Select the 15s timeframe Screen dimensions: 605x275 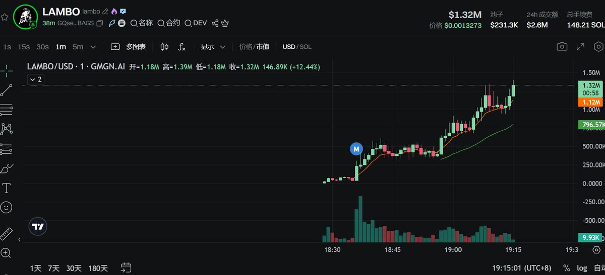pos(24,47)
